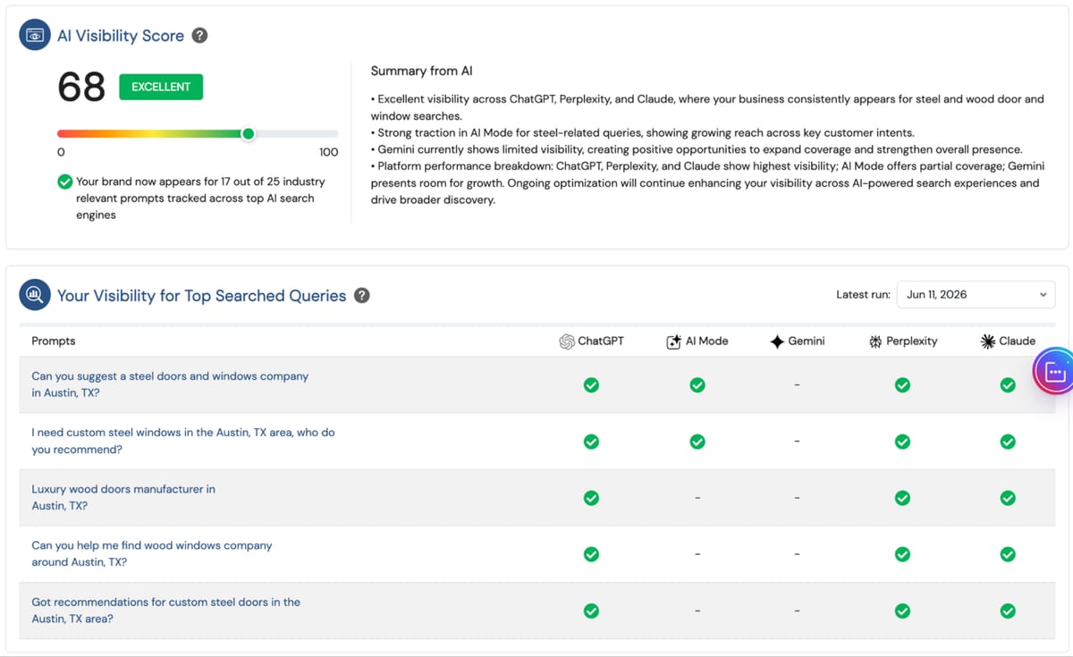Click ChatGPT check for wood windows company row

click(591, 554)
